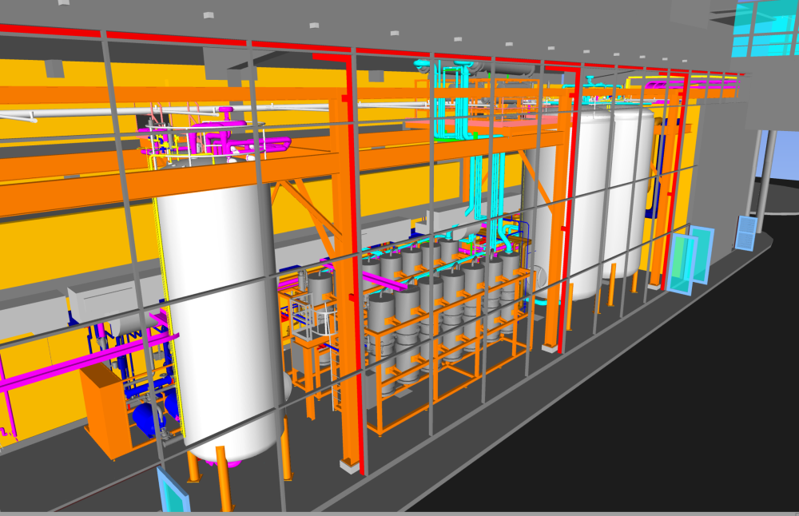This screenshot has height=516, width=799.
Task: Select the orange support leg under the front tank
Action: pos(223,479)
